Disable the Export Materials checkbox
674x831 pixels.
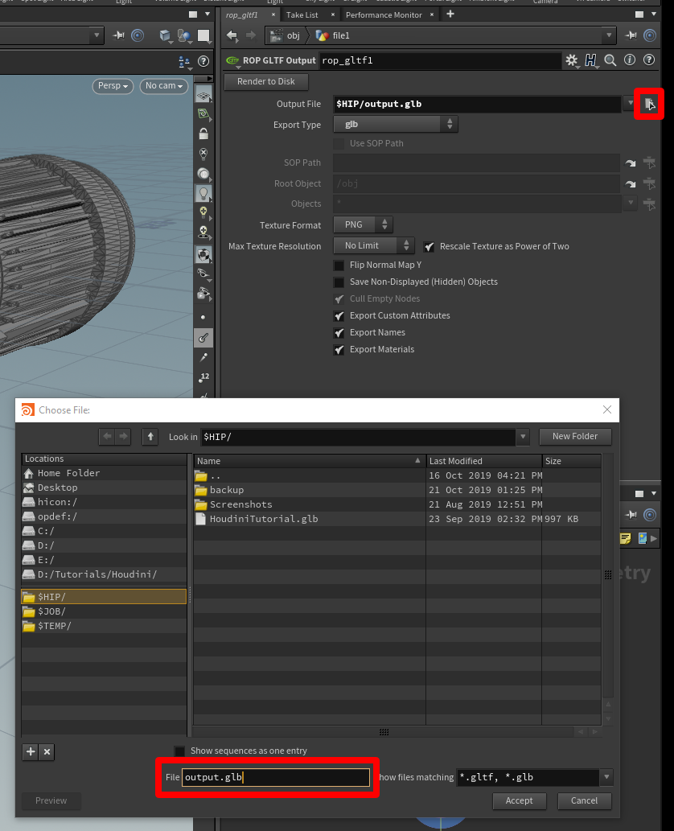point(339,349)
